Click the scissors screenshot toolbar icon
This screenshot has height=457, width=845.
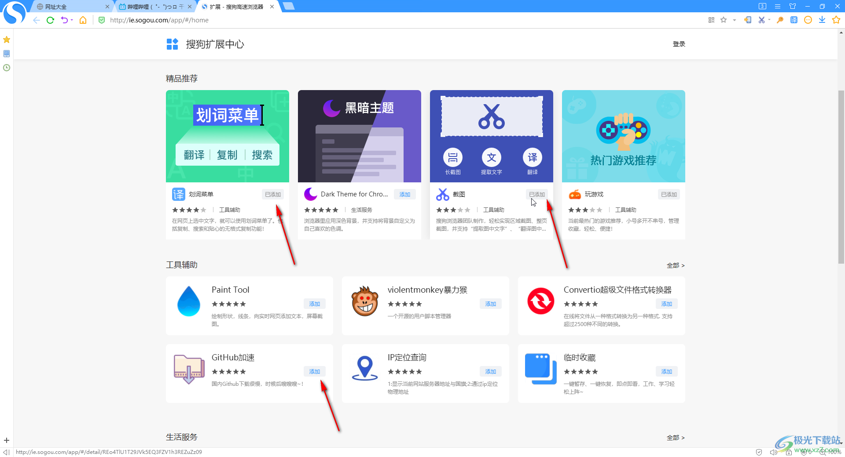761,20
